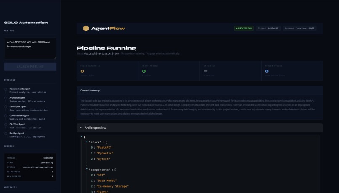Click the "Pydantic" JSON value
The height and width of the screenshot is (193, 339).
105,153
